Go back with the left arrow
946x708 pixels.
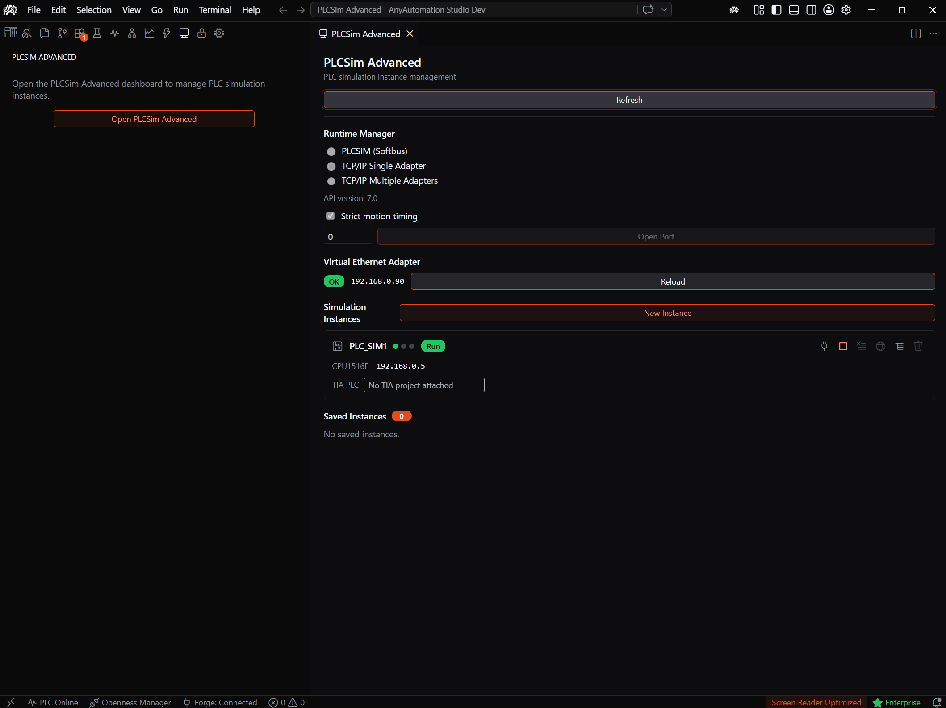(283, 10)
